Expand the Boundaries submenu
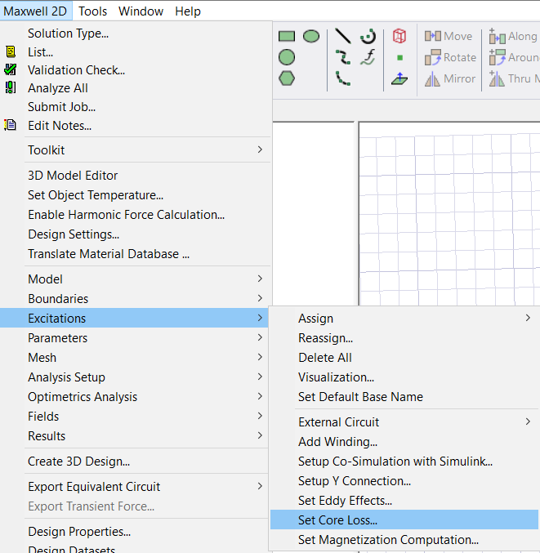Screen dimensions: 540x553 (x=260, y=299)
